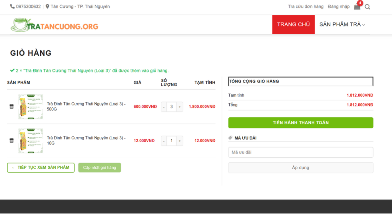Click the Đăng nhập login link
Image resolution: width=392 pixels, height=220 pixels.
pos(339,7)
